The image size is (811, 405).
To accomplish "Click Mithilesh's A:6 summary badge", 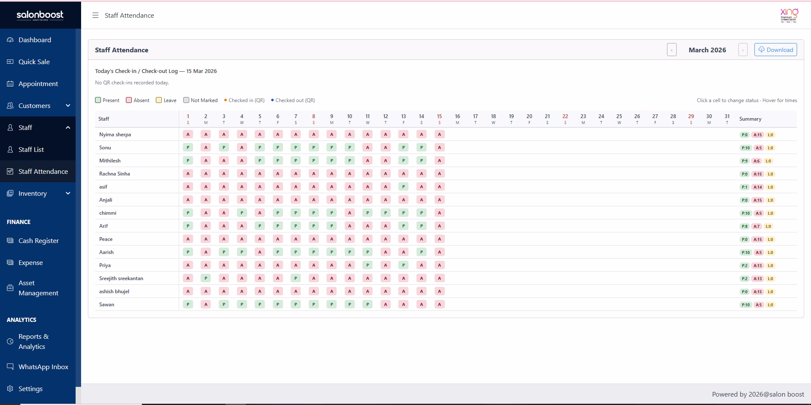I will tap(757, 161).
